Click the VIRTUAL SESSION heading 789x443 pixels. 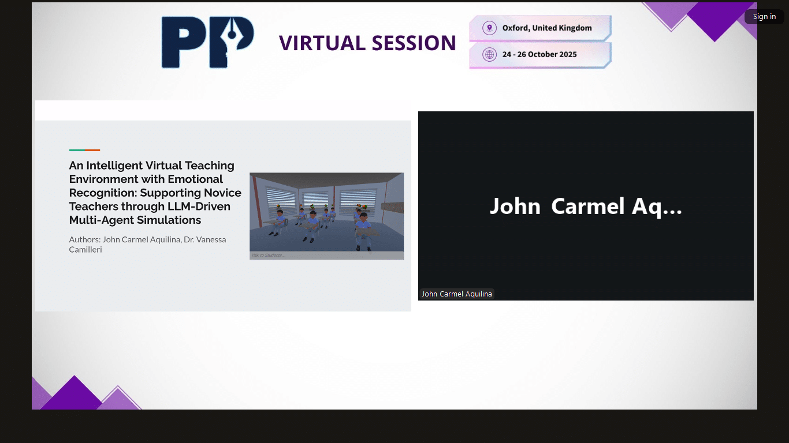367,43
